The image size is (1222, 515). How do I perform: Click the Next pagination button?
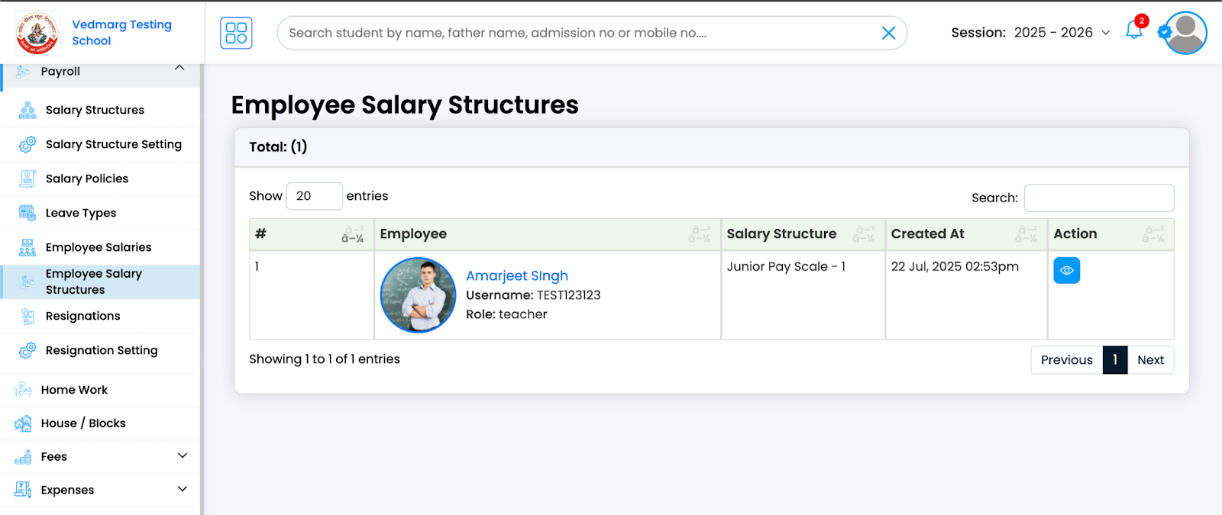coord(1150,359)
